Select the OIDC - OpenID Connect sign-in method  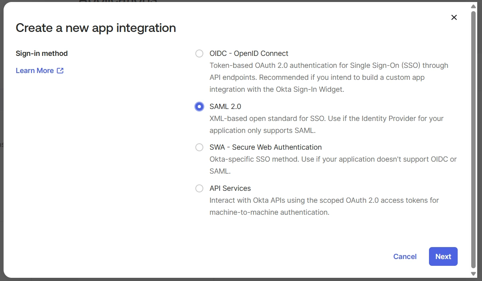199,53
